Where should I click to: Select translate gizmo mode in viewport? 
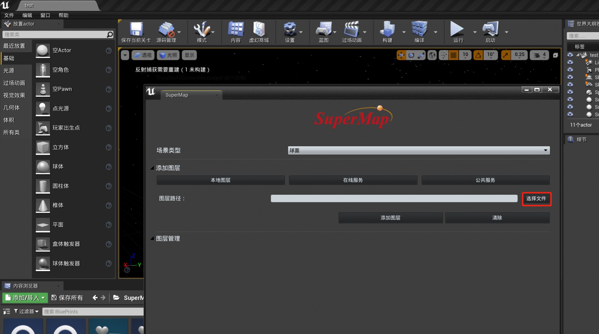pos(401,55)
